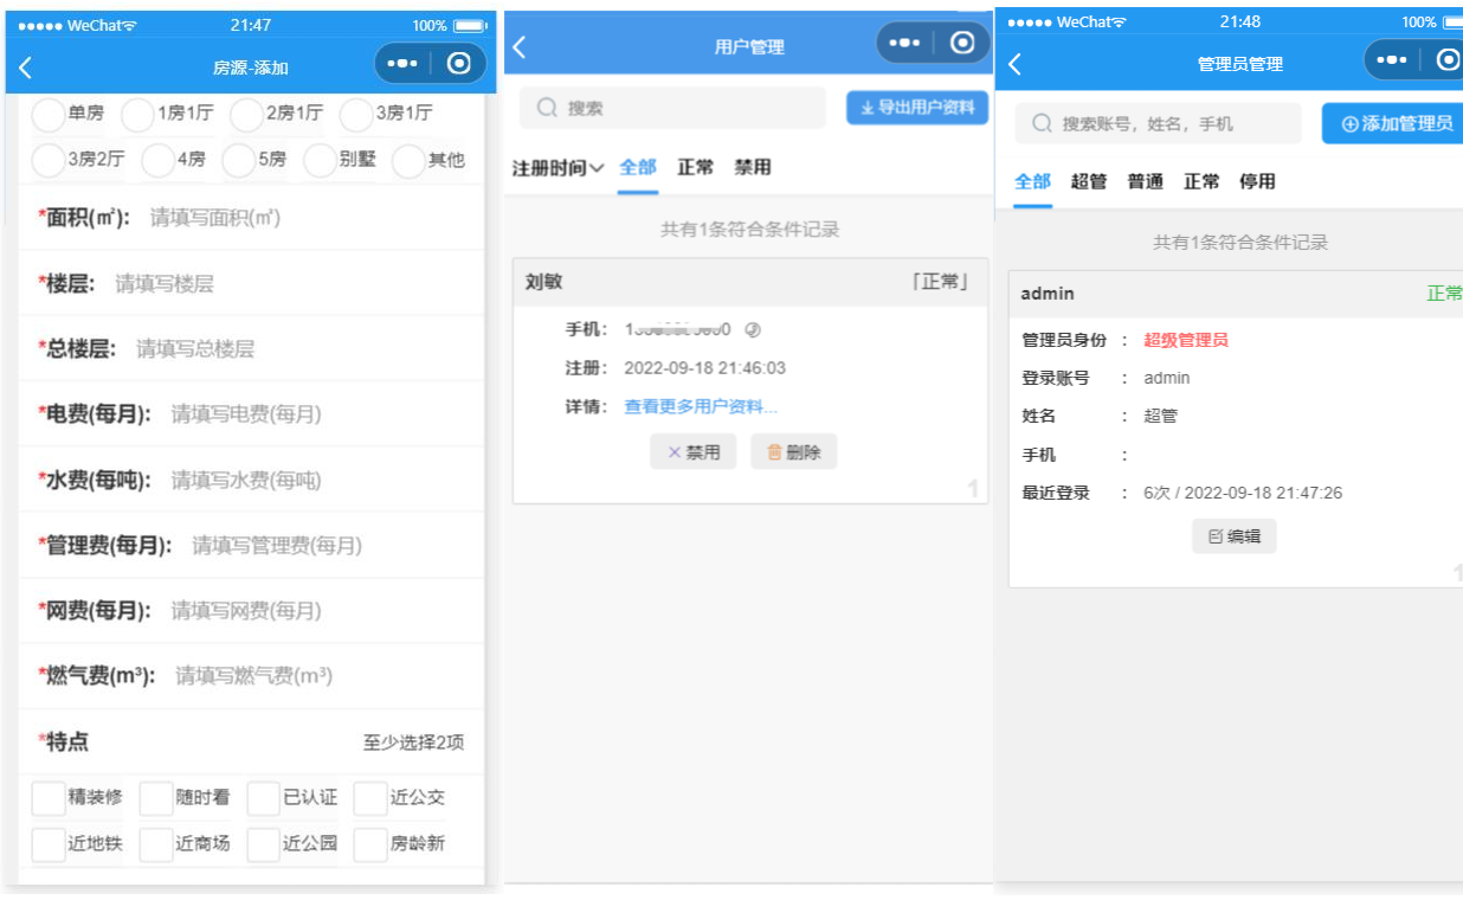Click 禁用 button for user 刘敏

tap(693, 452)
